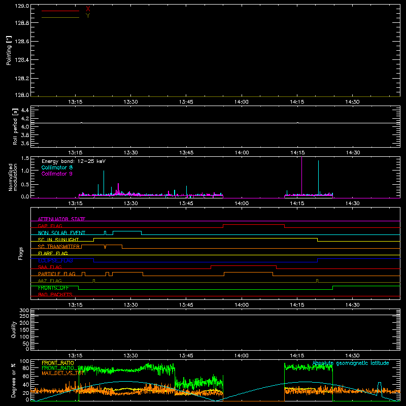Viewport: 406px width, 406px height.
Task: Click the 14:00 label under the Pointing plot
Action: click(242, 102)
